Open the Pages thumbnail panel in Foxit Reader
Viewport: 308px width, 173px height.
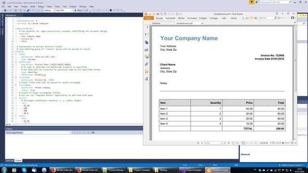pyautogui.click(x=146, y=42)
